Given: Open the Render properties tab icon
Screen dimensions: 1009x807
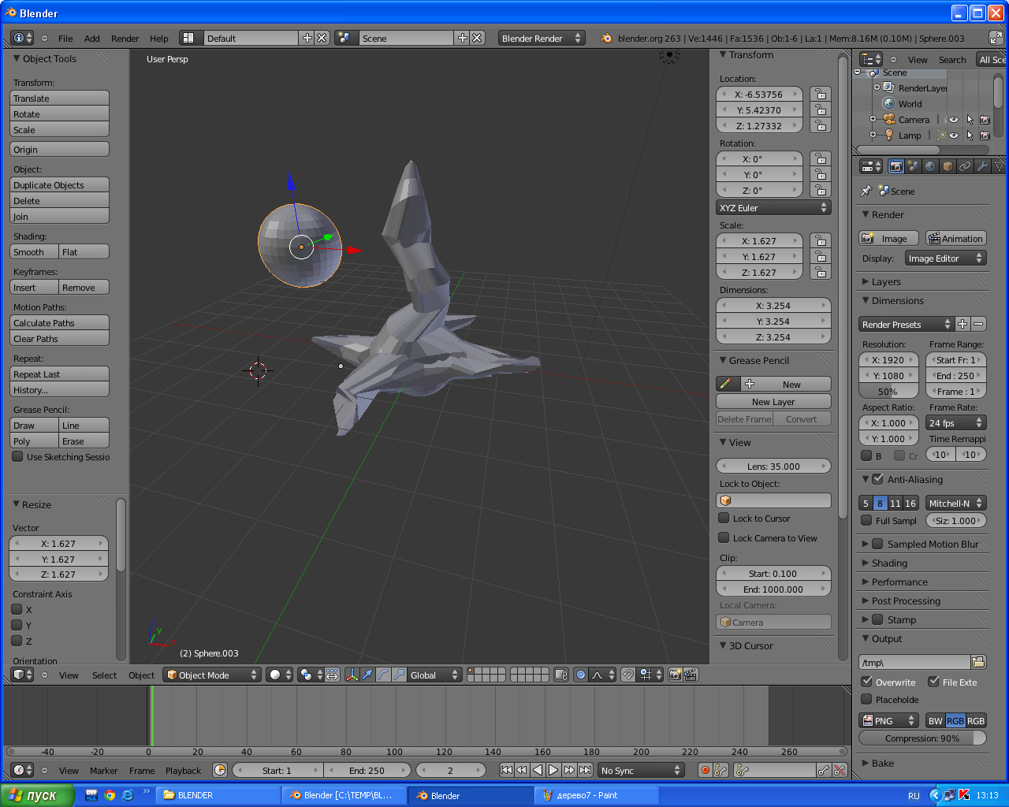Looking at the screenshot, I should [895, 166].
